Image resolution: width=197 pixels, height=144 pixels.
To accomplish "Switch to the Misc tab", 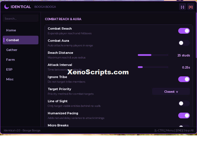I will pos(21,79).
